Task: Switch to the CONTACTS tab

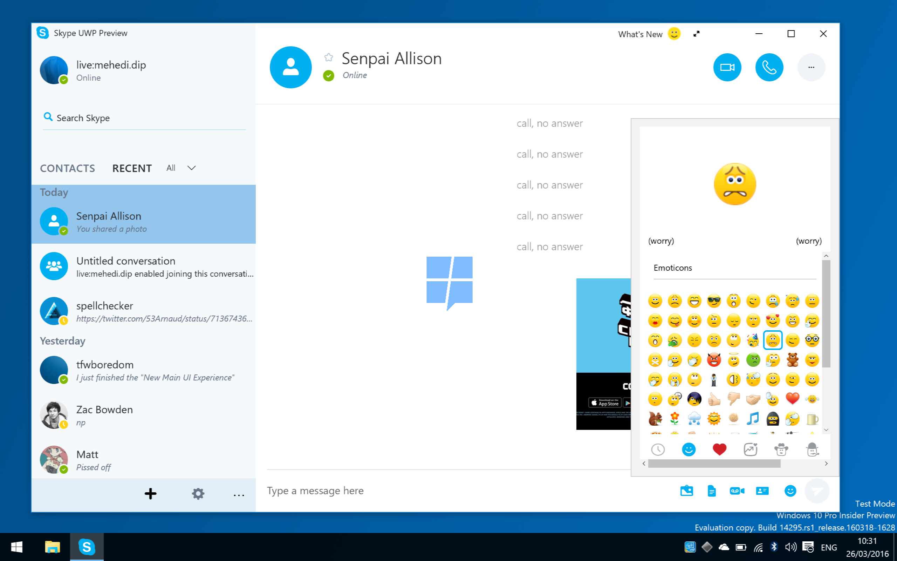Action: [67, 168]
